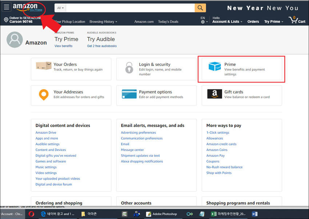Click the Payment options card icon
The image size is (309, 219).
click(129, 94)
